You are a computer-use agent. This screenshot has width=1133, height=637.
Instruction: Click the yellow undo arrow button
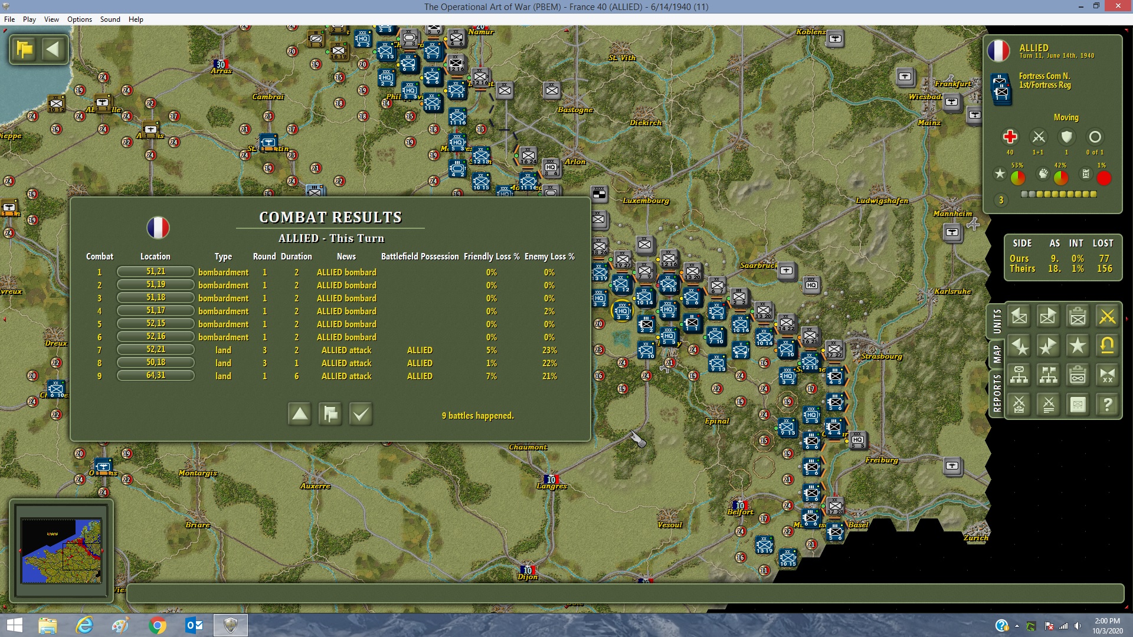[1107, 346]
